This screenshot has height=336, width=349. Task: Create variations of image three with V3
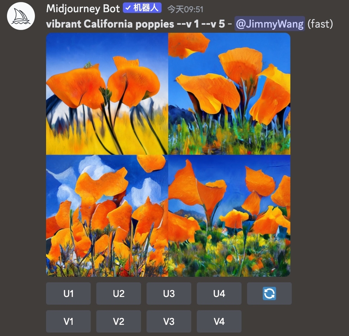point(169,321)
